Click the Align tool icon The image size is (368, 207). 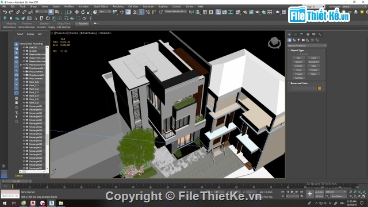(x=198, y=12)
